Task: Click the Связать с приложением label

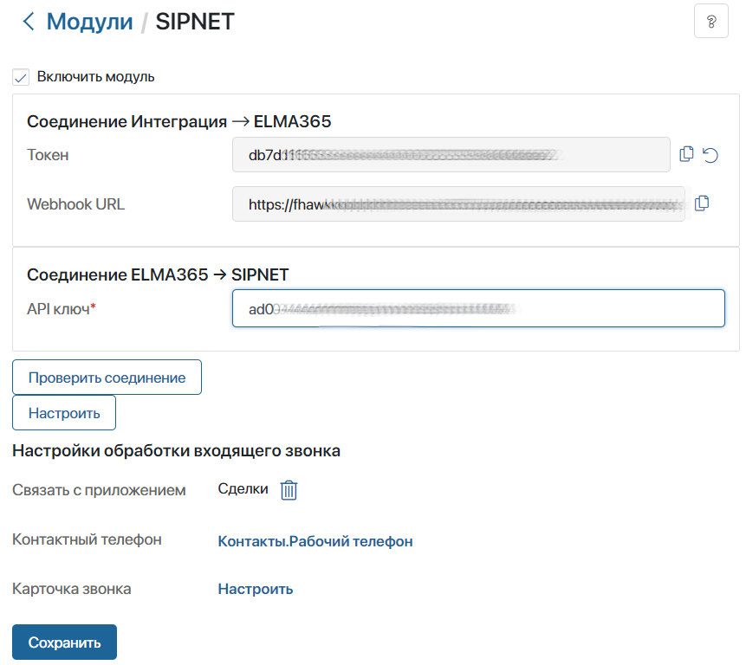Action: click(x=99, y=489)
